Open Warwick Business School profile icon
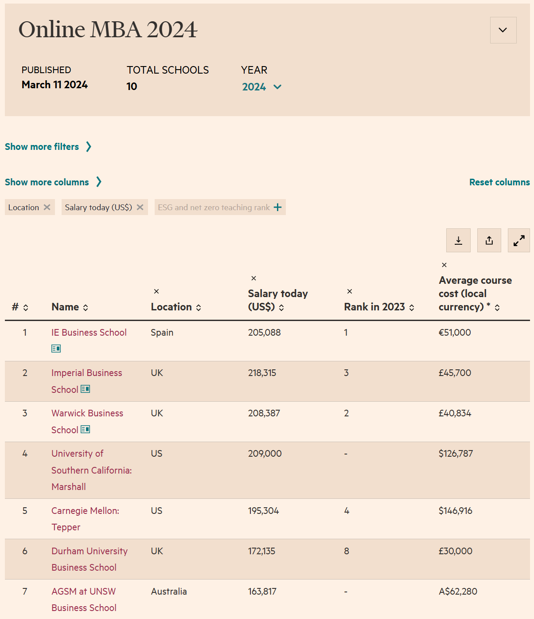 (x=86, y=429)
